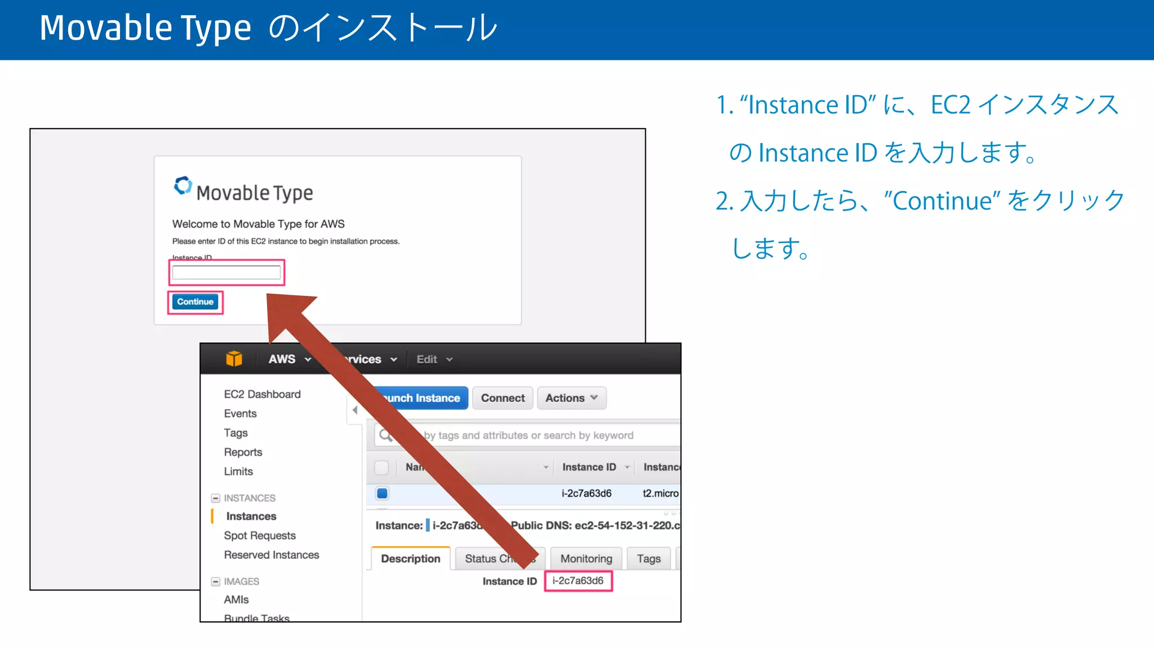Viewport: 1154px width, 649px height.
Task: Select the i-2c7a63d6 cell in table row
Action: click(587, 494)
